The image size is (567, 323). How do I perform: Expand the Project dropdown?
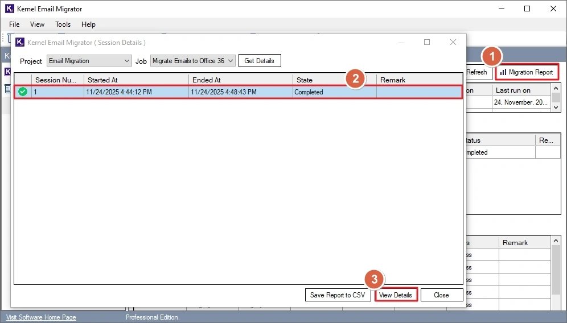click(127, 61)
